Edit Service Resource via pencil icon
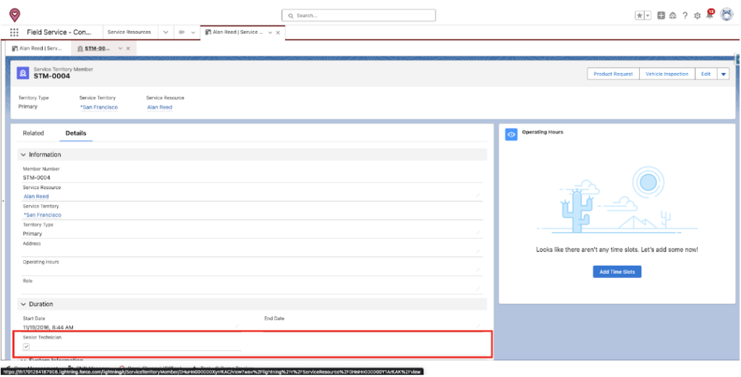Screen dimensions: 741x377 pyautogui.click(x=478, y=195)
